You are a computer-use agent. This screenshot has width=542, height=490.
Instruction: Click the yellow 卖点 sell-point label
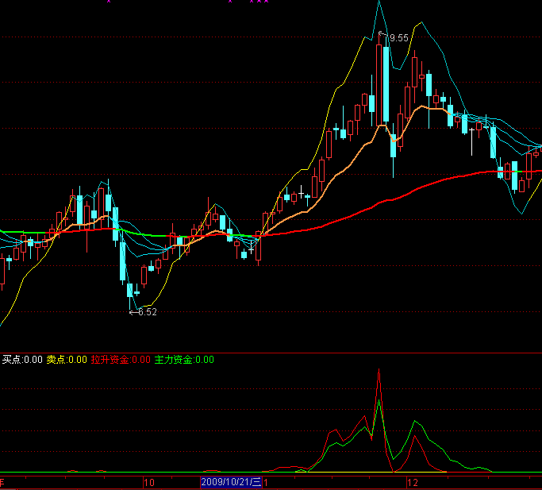click(x=67, y=360)
